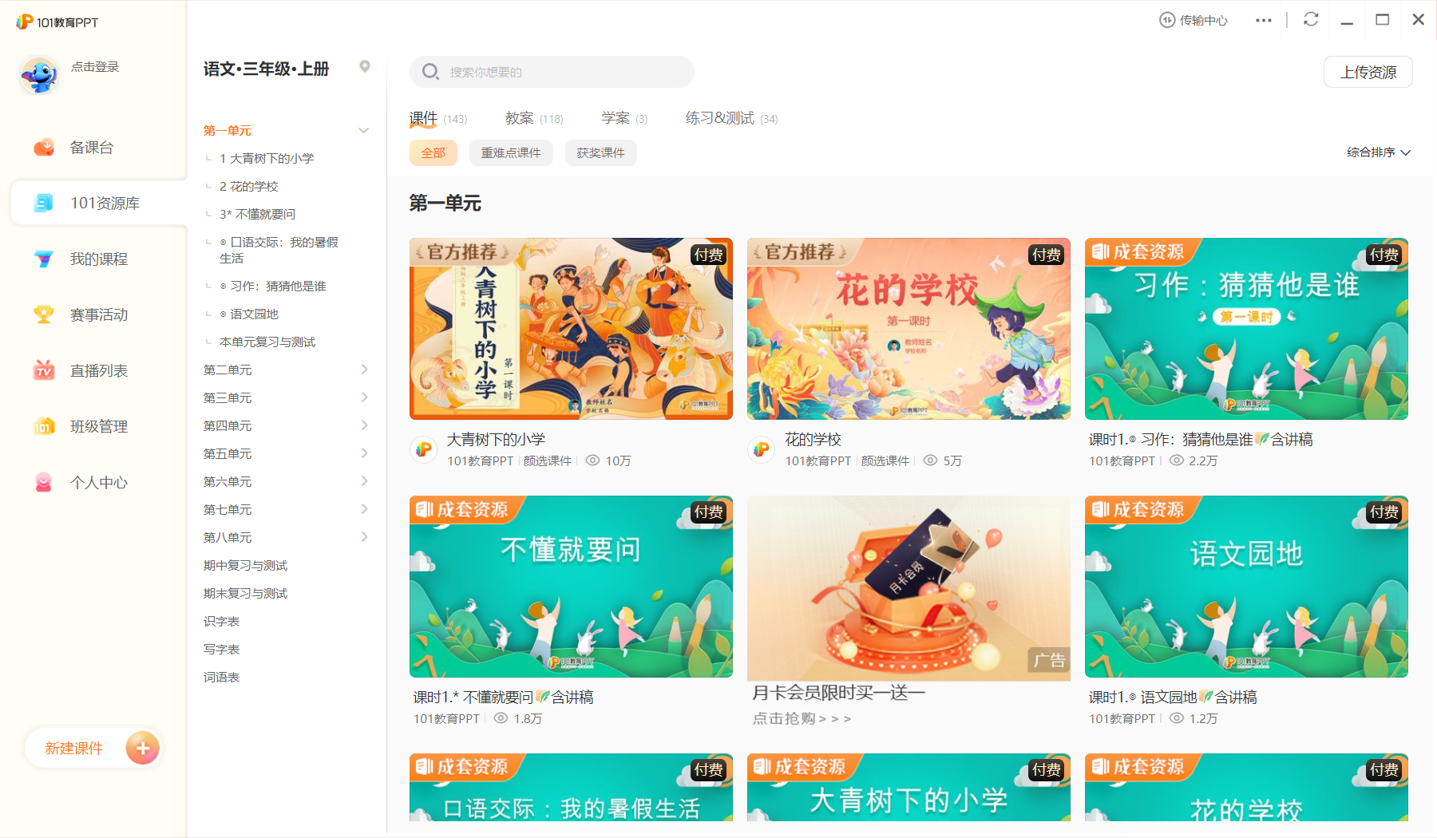
Task: Click the eye icon under 语文园地 card
Action: tap(1177, 718)
